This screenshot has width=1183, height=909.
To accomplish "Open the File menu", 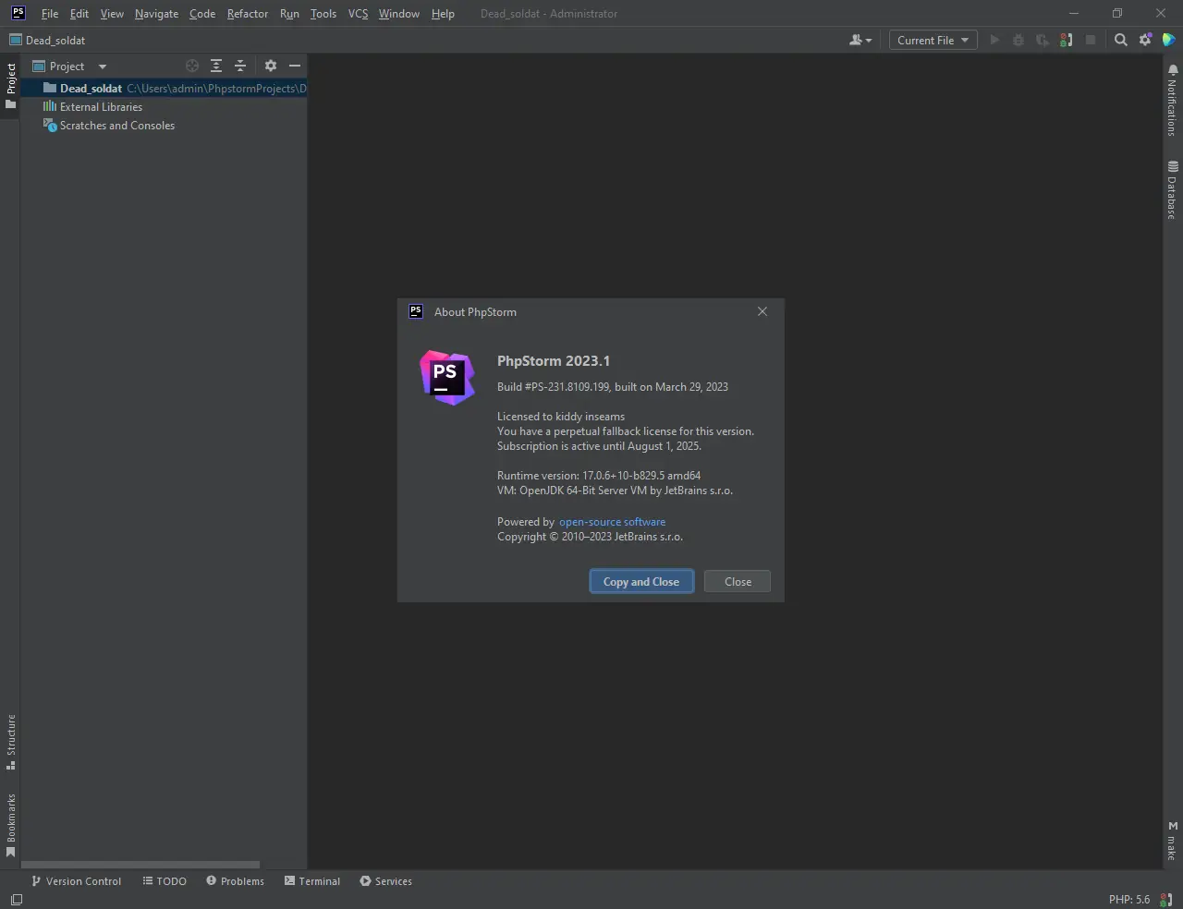I will click(x=50, y=14).
